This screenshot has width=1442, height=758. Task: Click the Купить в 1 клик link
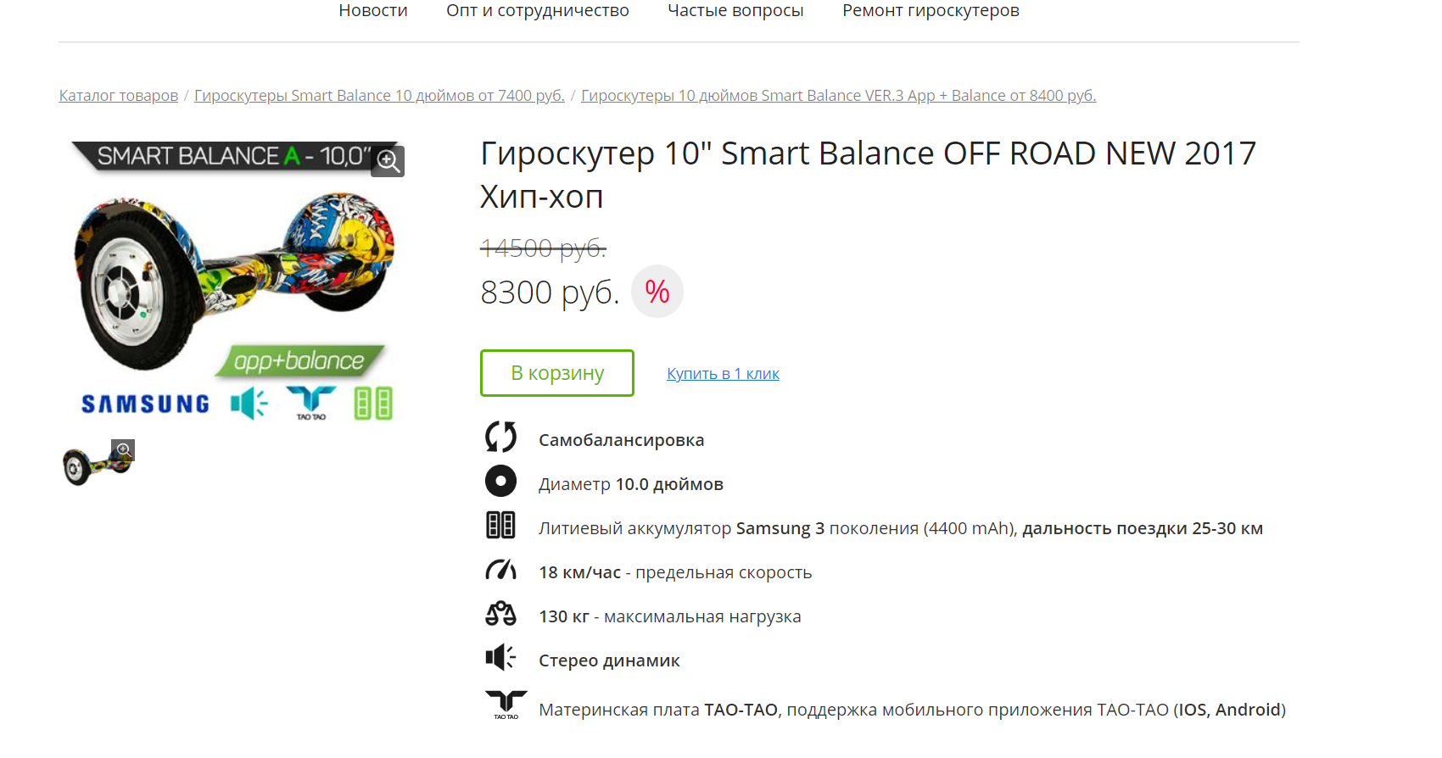point(723,374)
